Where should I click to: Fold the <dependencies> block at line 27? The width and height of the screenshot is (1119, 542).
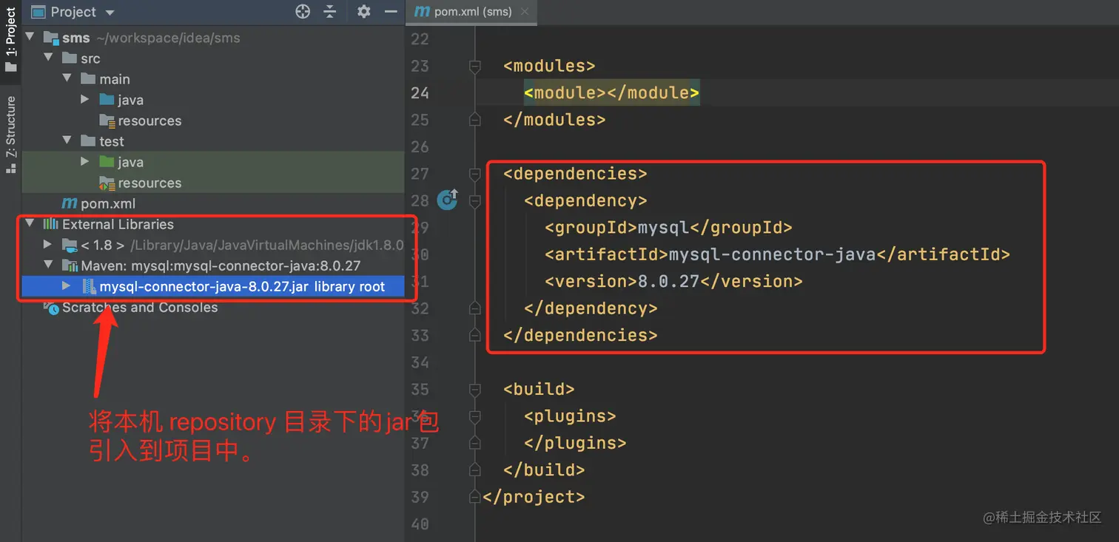[x=474, y=174]
